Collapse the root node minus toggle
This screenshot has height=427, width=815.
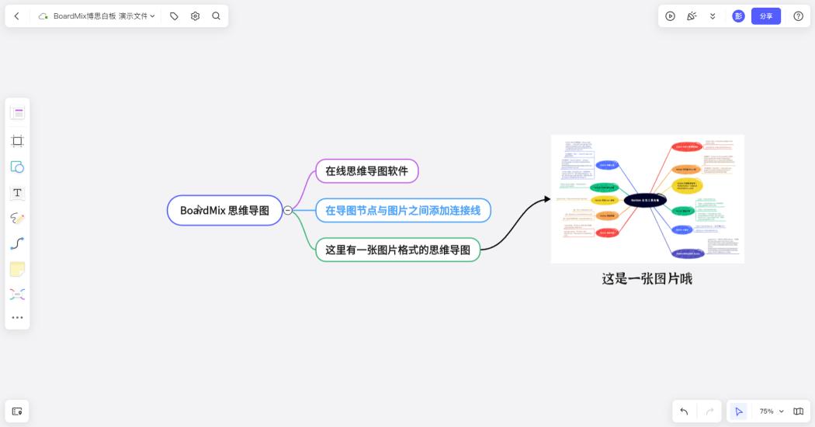[x=287, y=210]
